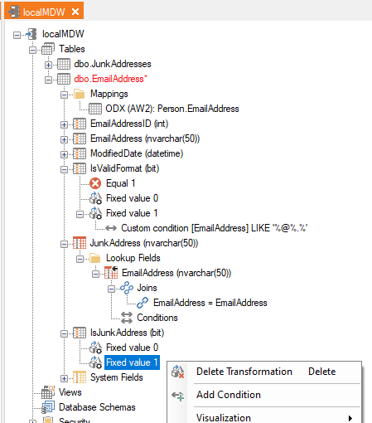372x423 pixels.
Task: Close the localMDW tab
Action: [75, 12]
